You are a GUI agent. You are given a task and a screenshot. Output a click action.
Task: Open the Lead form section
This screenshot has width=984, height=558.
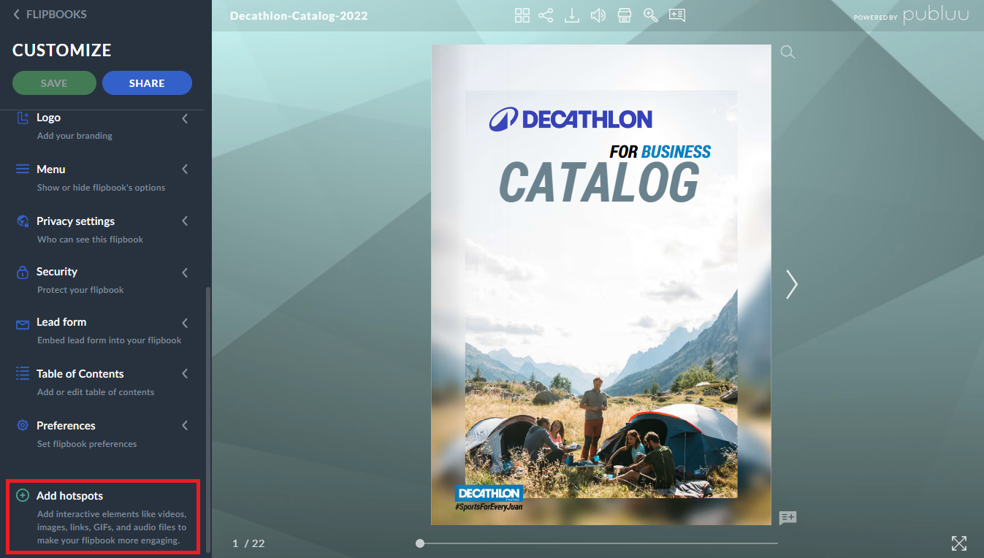(102, 331)
